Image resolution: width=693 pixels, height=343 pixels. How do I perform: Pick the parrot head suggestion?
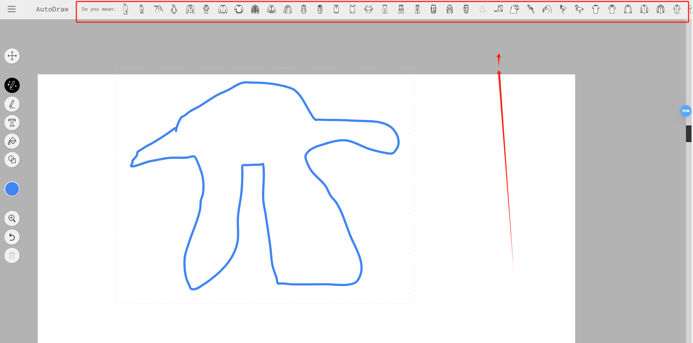515,9
